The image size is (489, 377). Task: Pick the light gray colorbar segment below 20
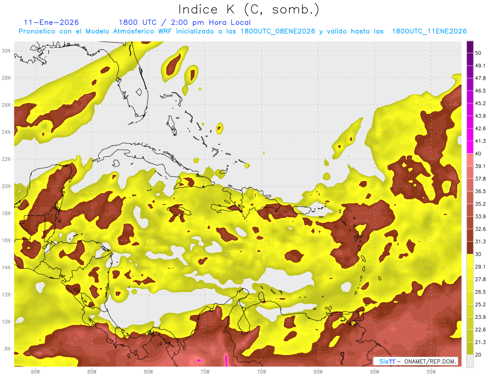pos(470,361)
